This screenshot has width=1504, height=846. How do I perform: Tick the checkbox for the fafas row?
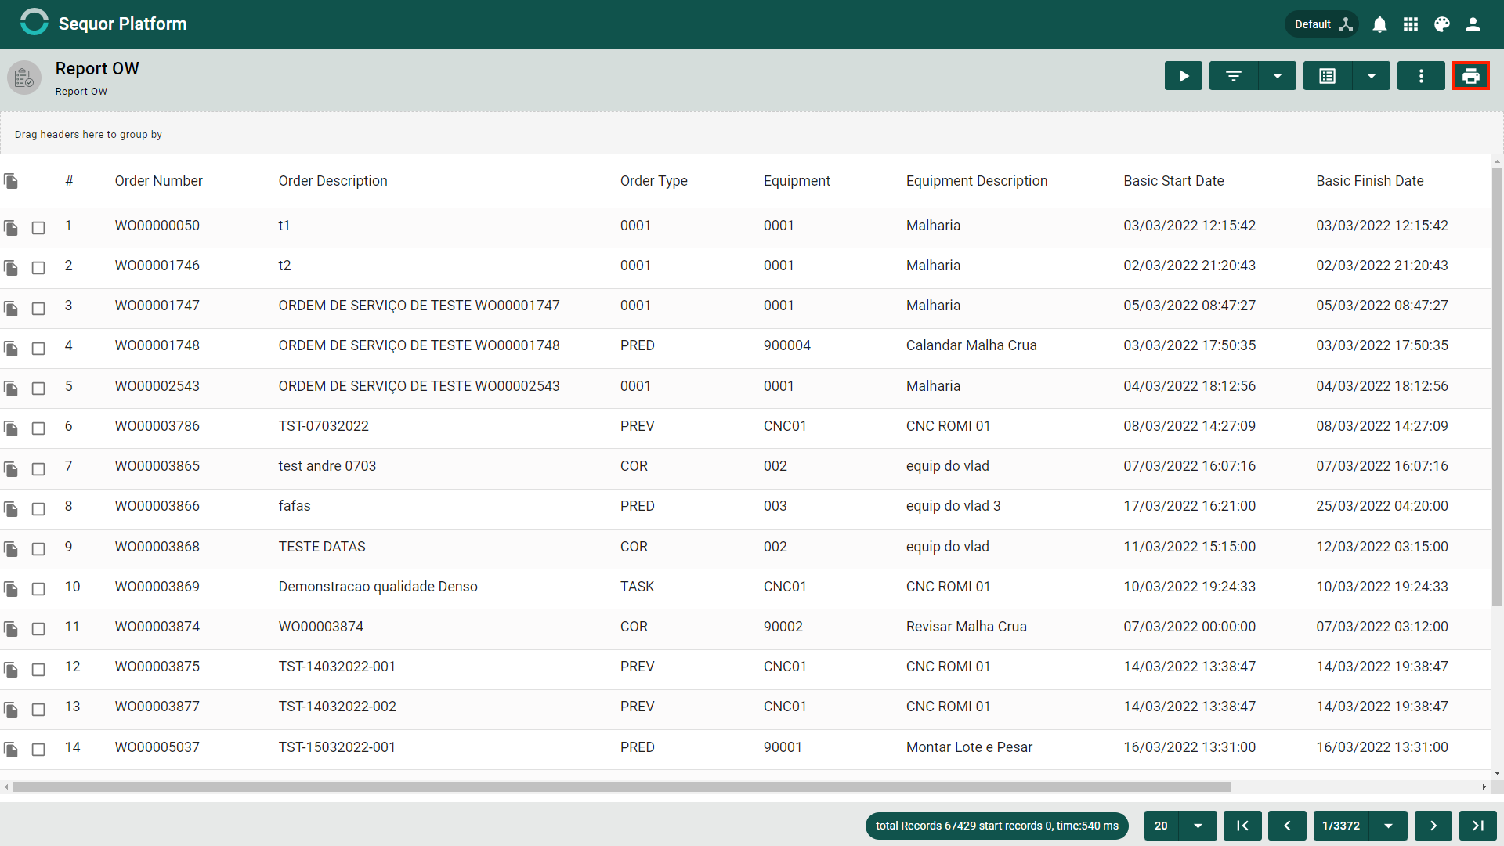[38, 508]
